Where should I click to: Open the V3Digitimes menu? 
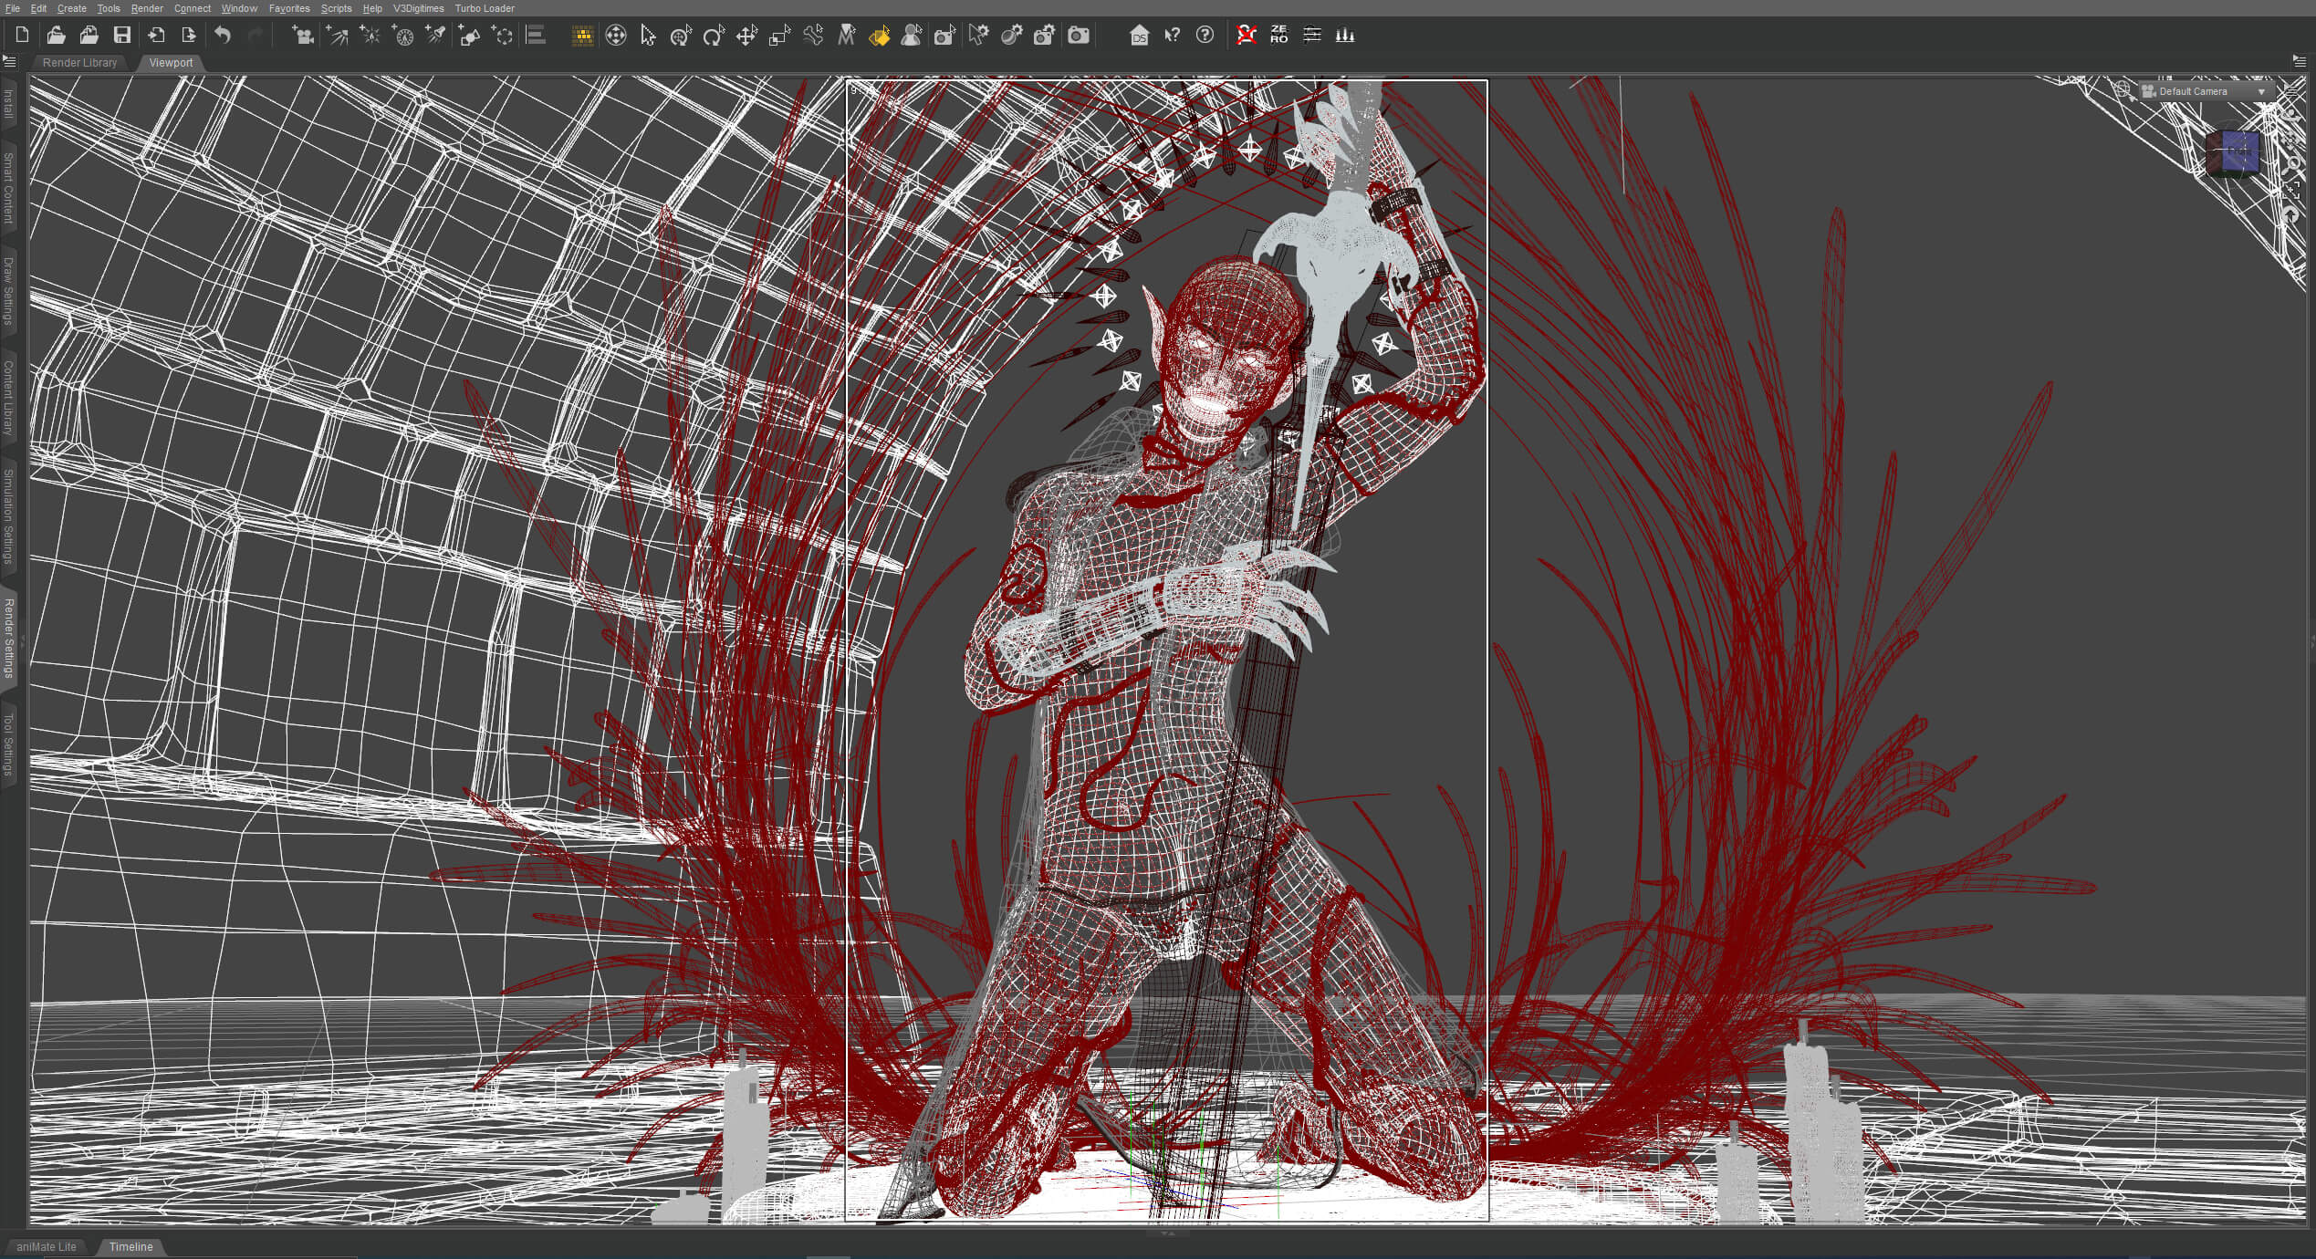coord(418,8)
